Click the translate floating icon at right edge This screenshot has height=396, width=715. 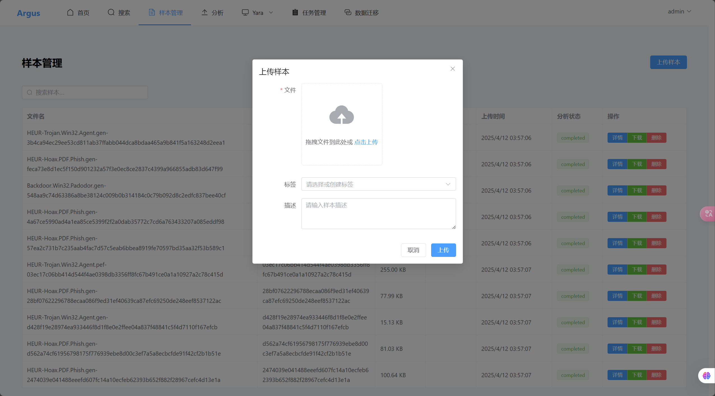[x=708, y=214]
